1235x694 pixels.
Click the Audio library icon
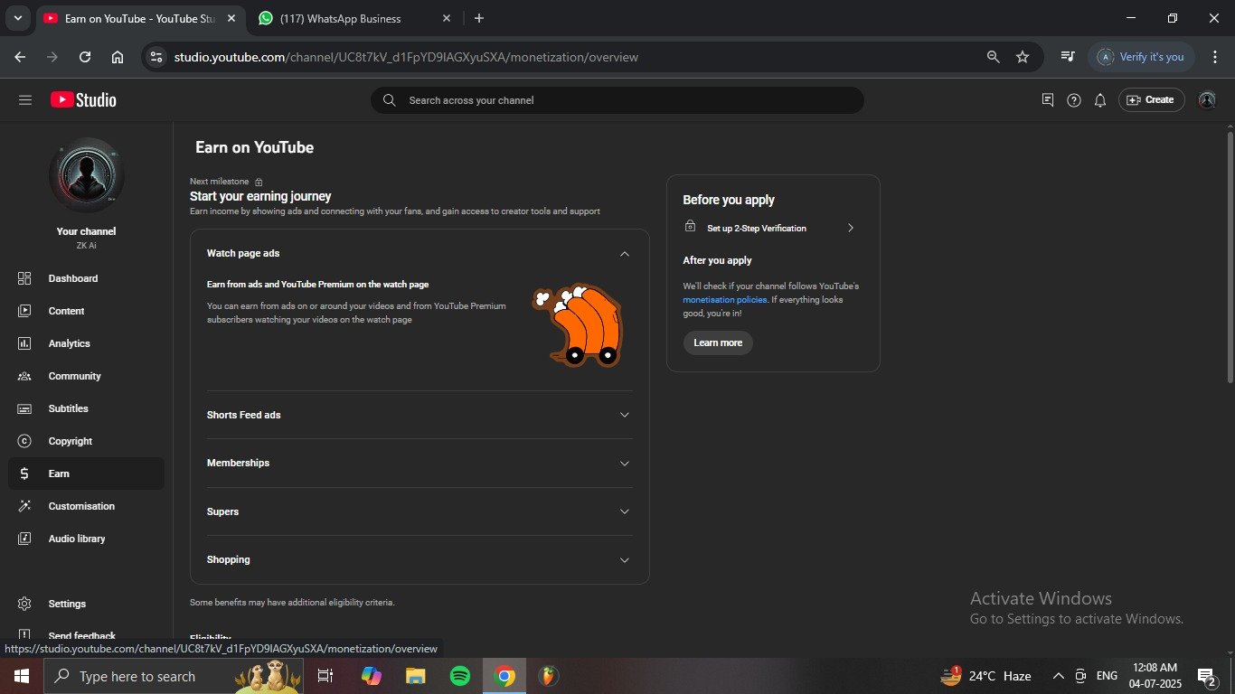[x=24, y=539]
